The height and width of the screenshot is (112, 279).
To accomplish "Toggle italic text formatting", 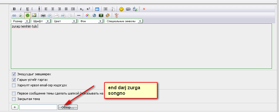I will (21, 9).
